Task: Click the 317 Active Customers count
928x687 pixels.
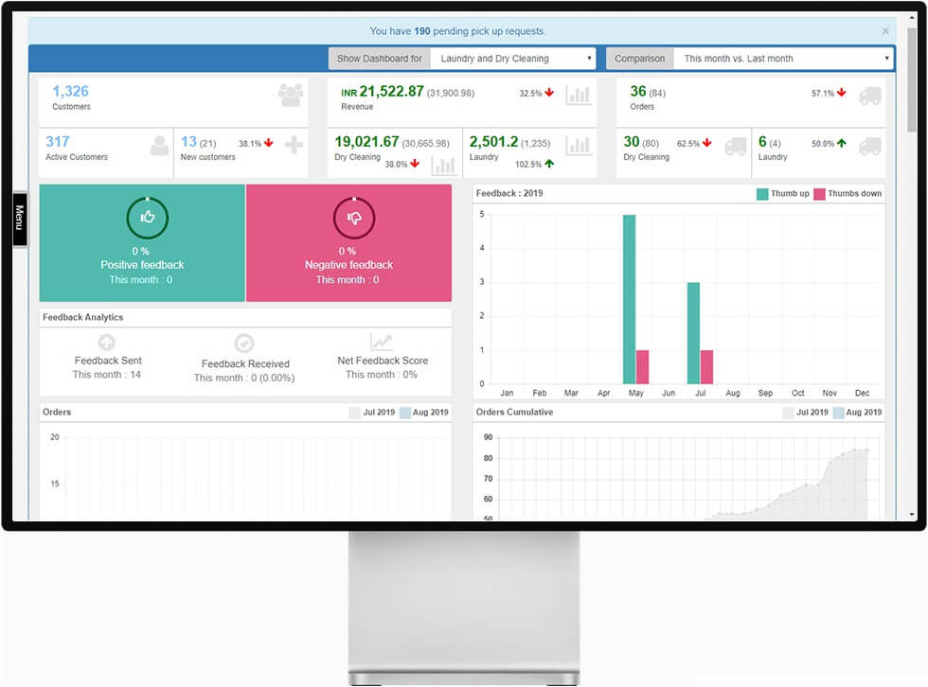Action: click(58, 142)
